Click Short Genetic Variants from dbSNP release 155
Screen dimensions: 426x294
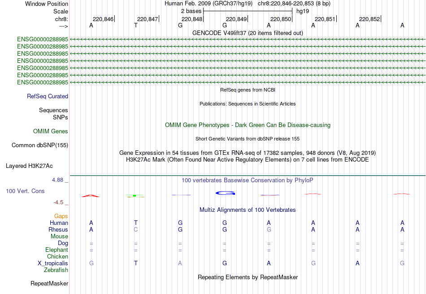248,139
